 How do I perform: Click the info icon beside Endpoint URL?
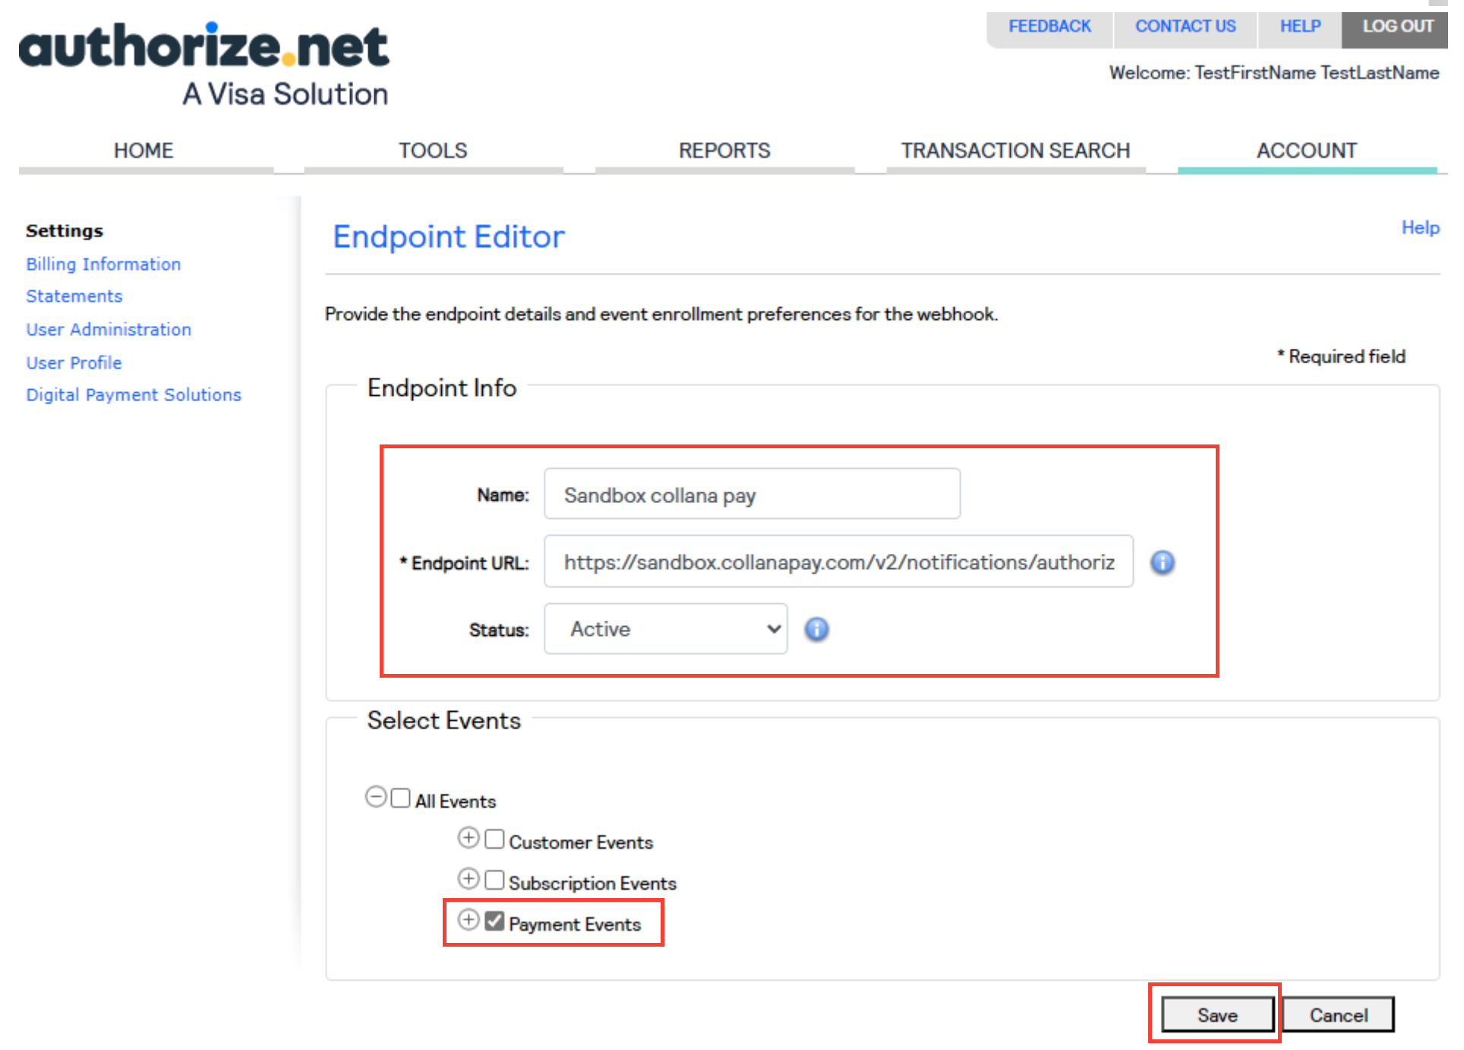click(x=1163, y=562)
